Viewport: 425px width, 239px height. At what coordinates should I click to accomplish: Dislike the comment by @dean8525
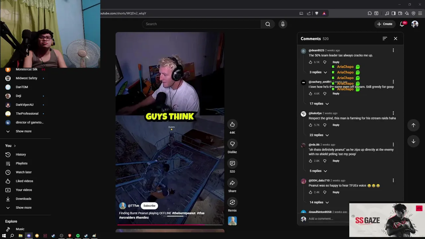(325, 62)
